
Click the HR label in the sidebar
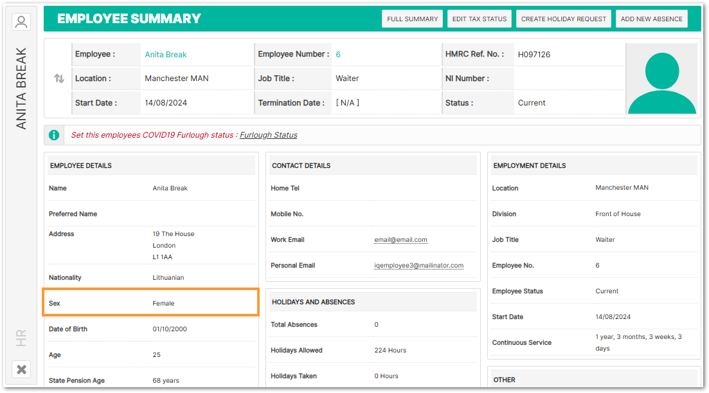[x=21, y=338]
